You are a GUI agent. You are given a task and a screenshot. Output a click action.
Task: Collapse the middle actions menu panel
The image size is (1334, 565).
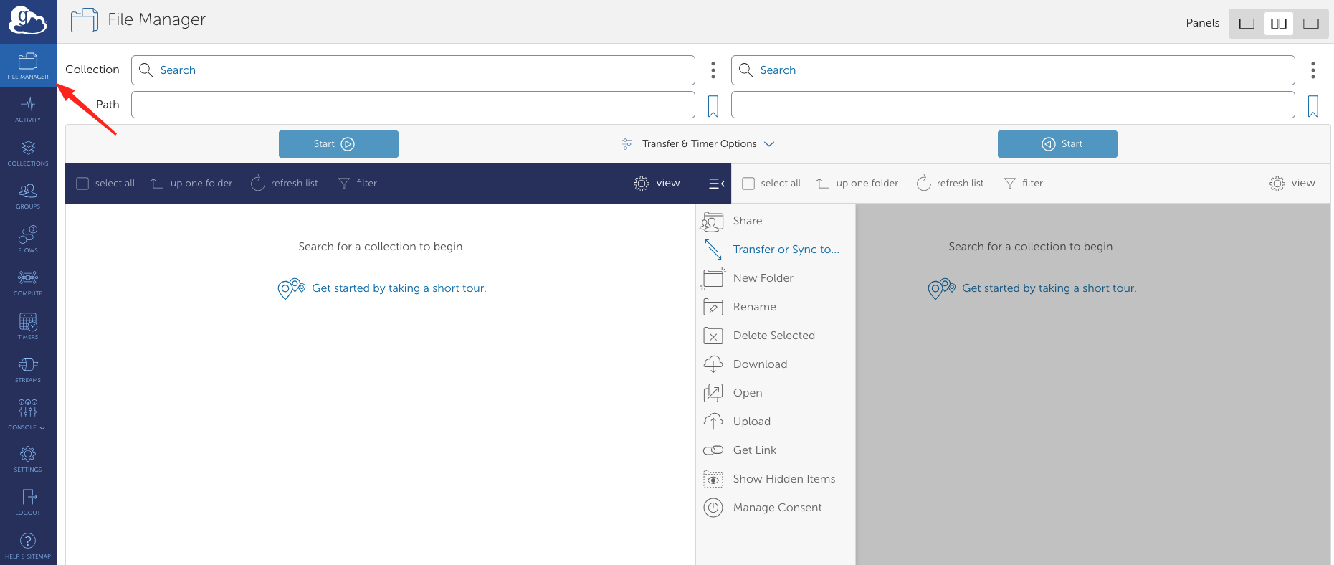pos(716,184)
